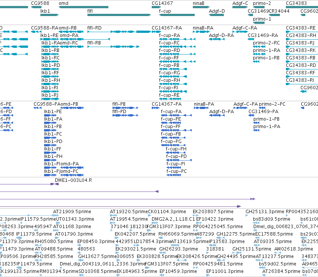Click the primo-2-PC protein label

tap(272, 104)
